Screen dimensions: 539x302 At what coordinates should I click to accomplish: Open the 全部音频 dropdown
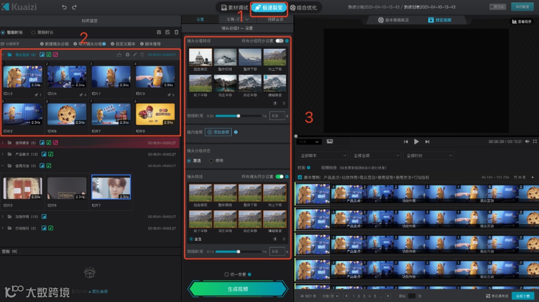click(376, 155)
